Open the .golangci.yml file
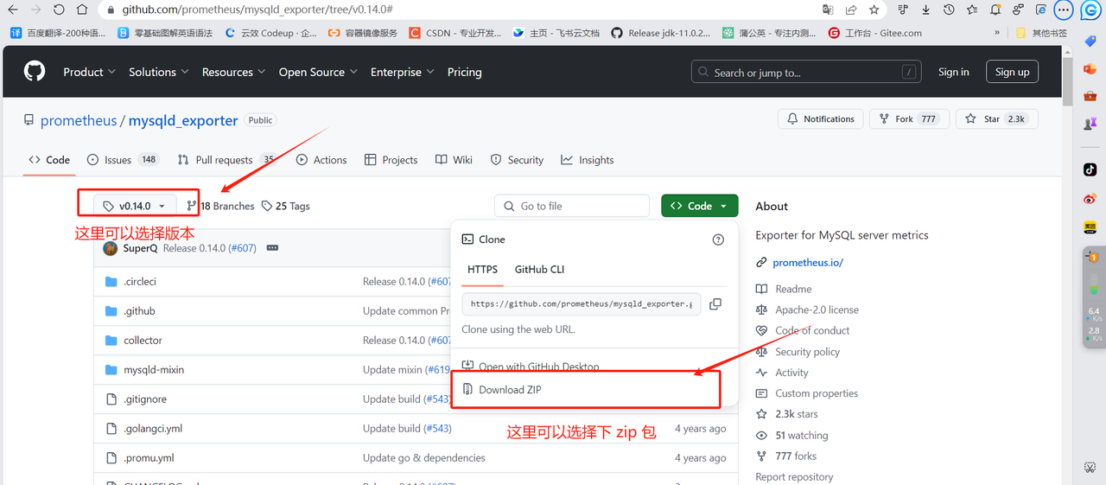The width and height of the screenshot is (1106, 485). (153, 429)
